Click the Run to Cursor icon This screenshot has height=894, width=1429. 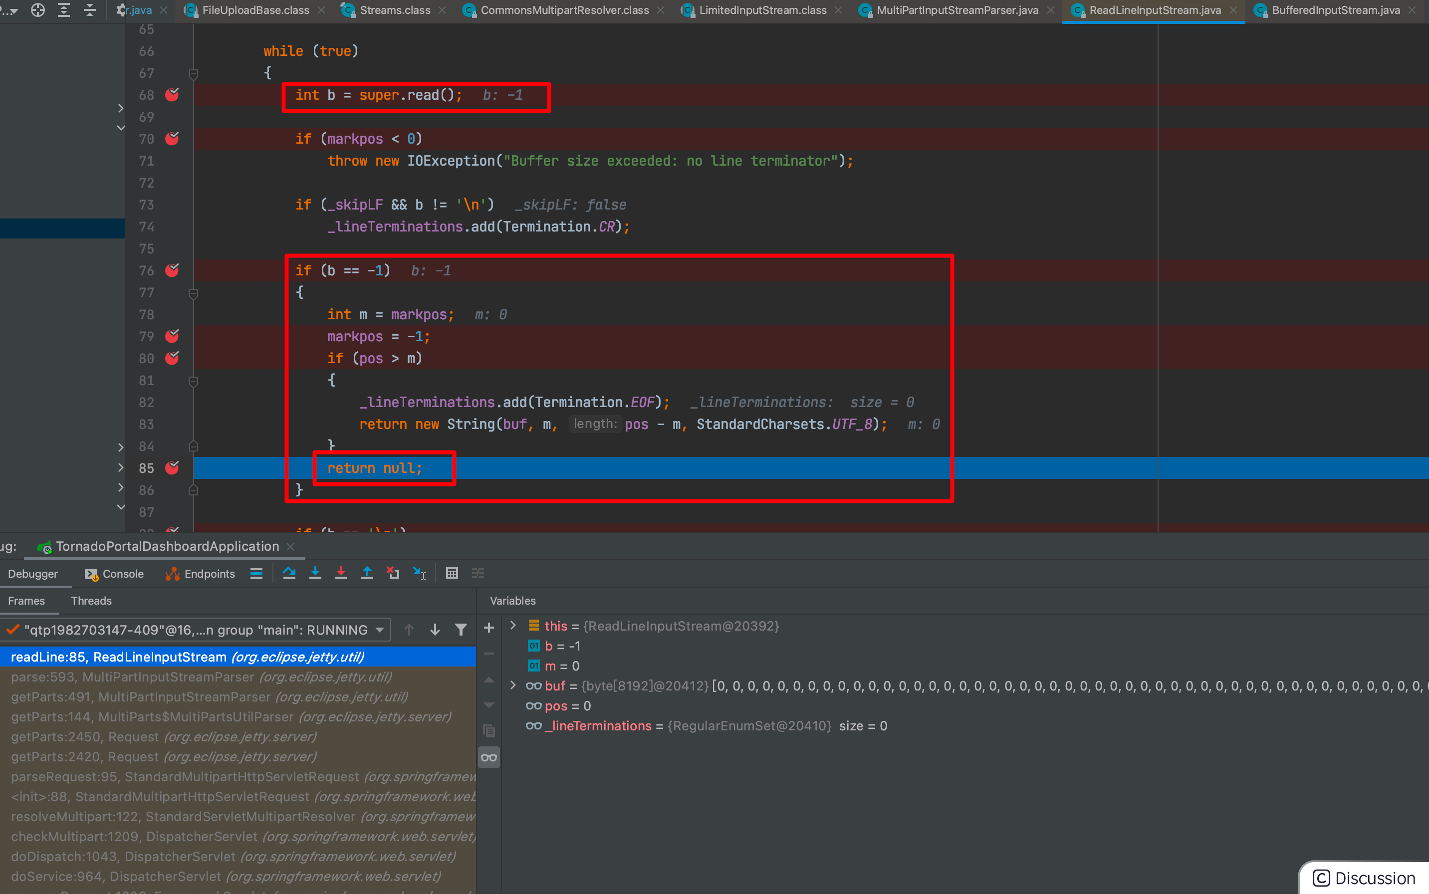(419, 573)
